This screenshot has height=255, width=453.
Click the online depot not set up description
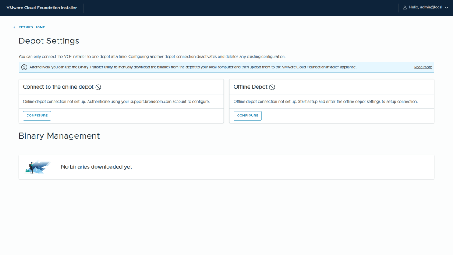pos(116,102)
